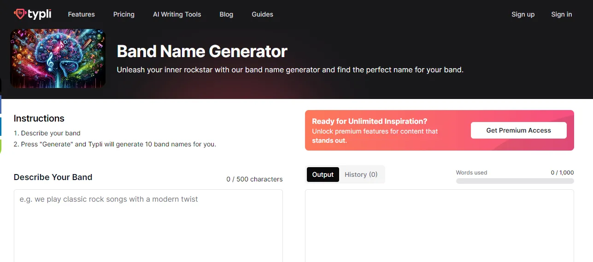Click the Sign up link
Viewport: 593px width, 262px height.
[523, 14]
